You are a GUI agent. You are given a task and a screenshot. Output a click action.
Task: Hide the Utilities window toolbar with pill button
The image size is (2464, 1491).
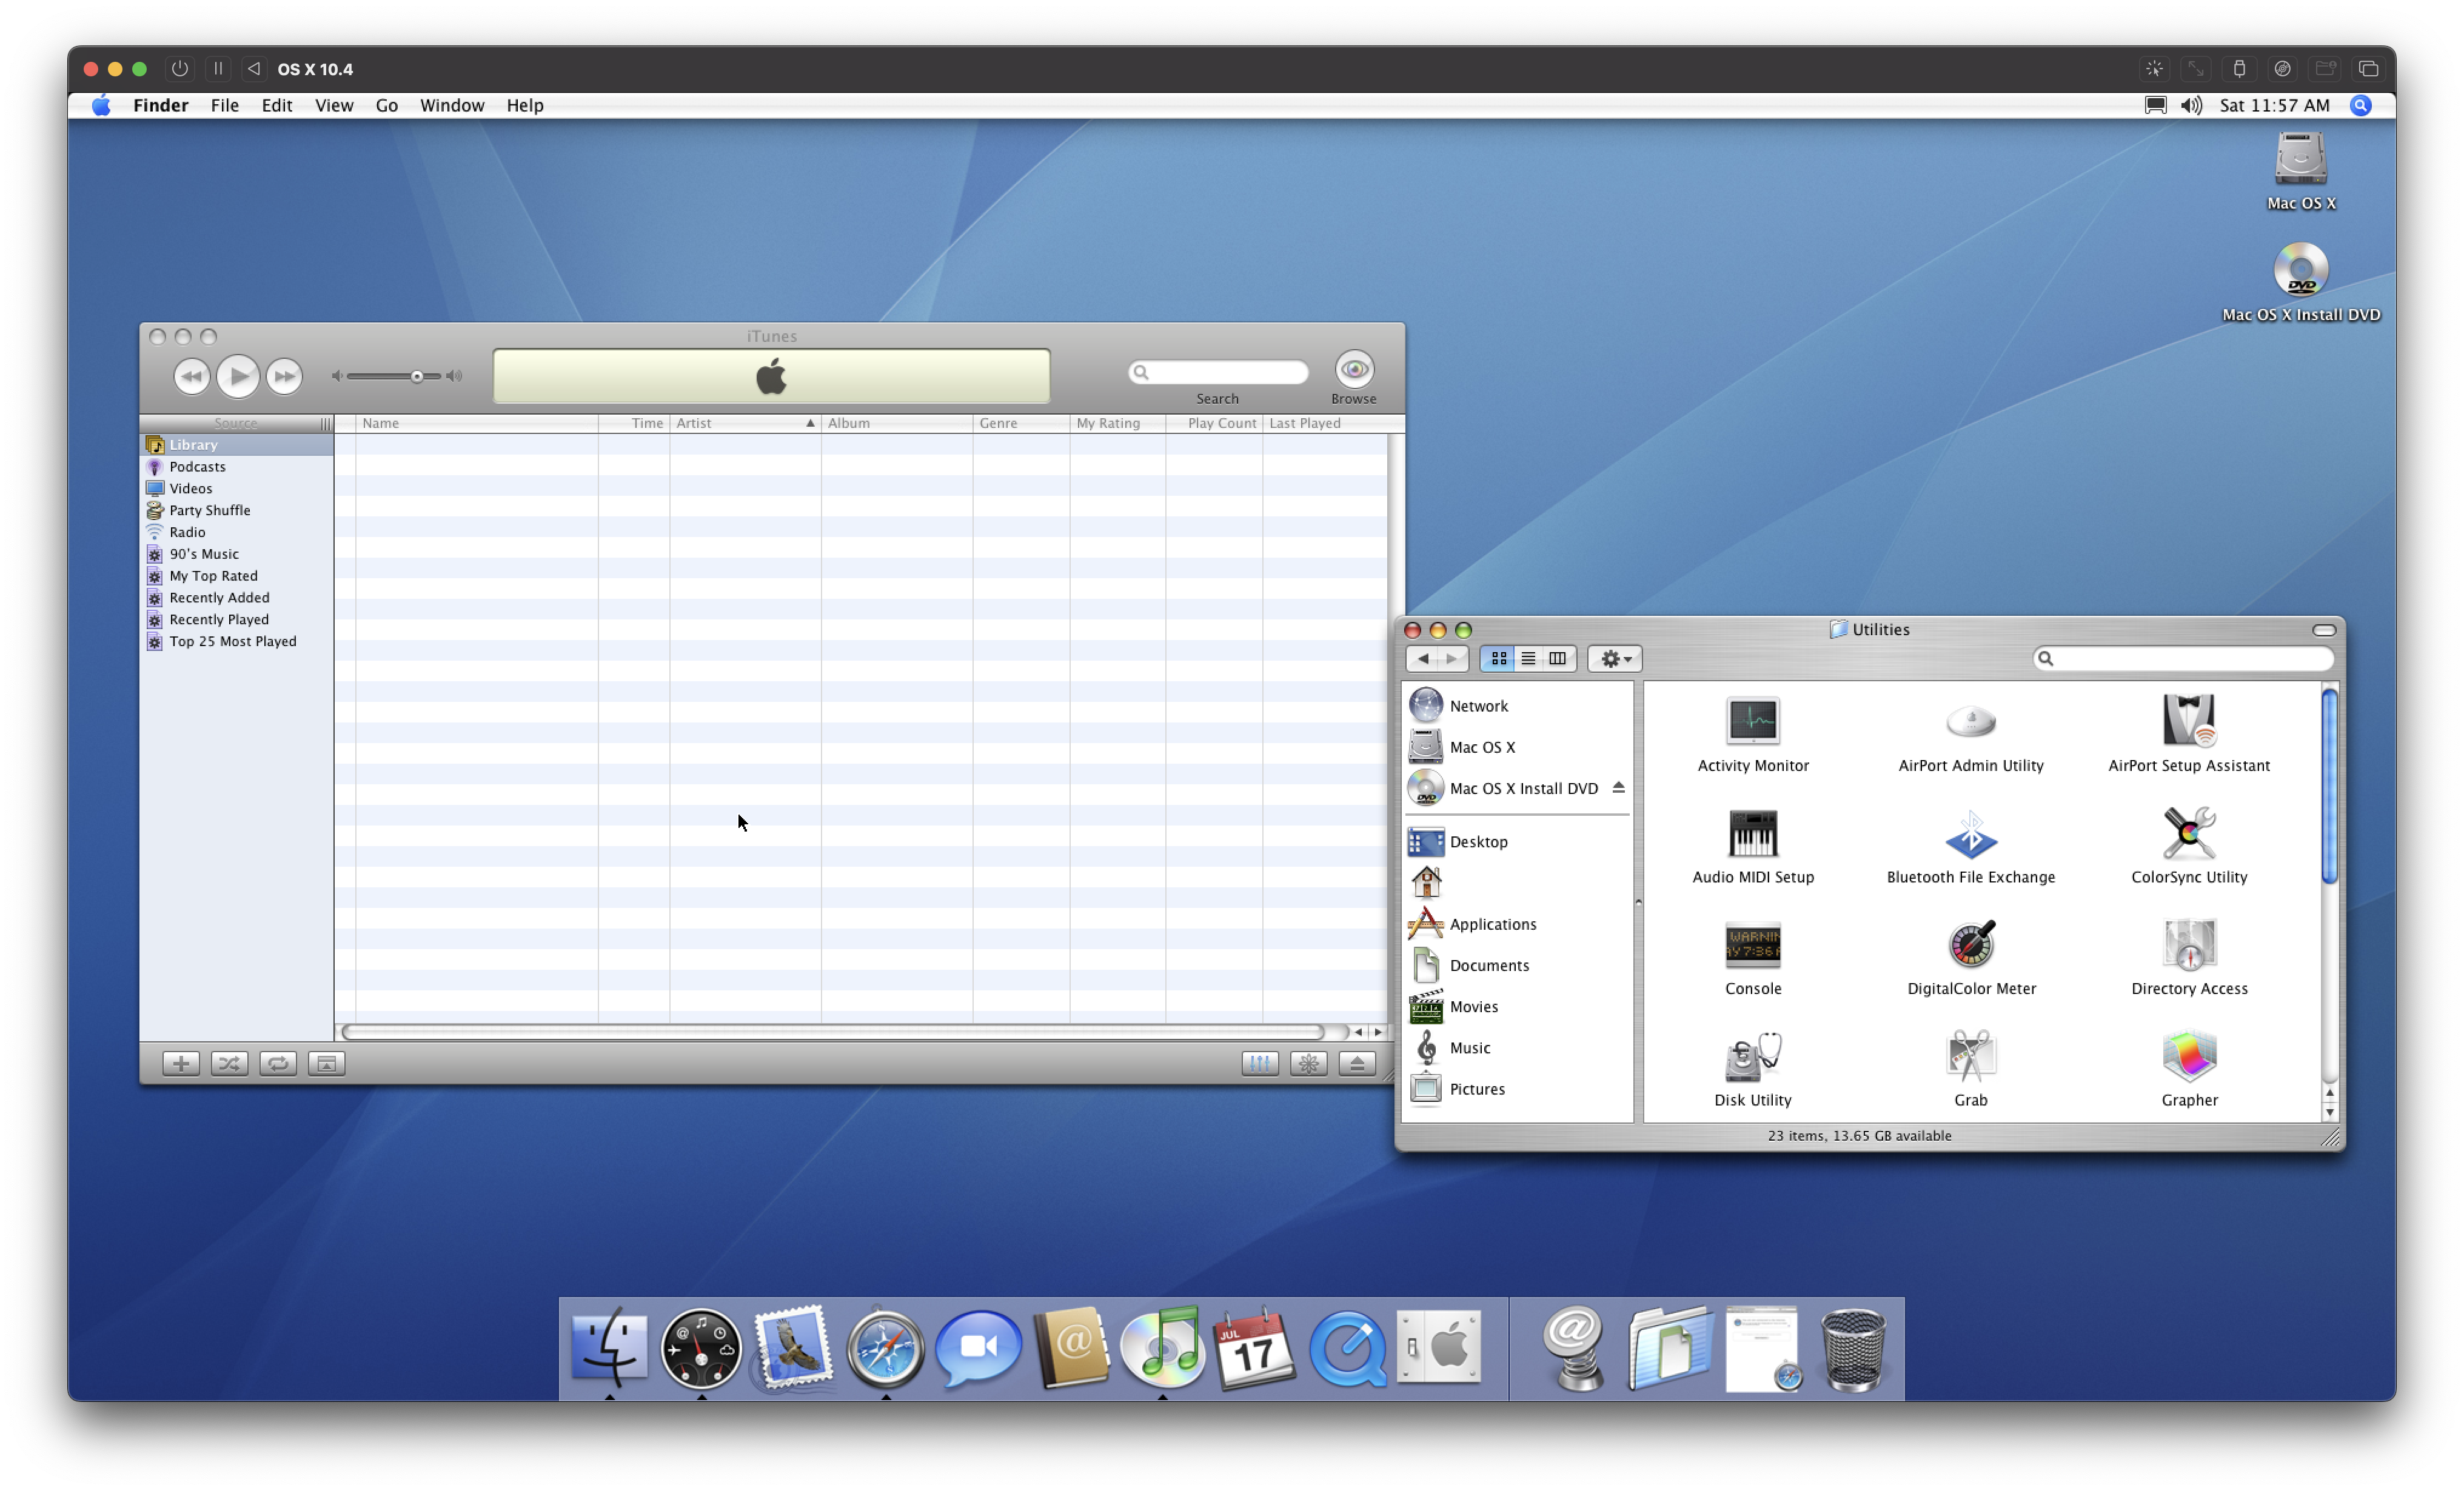2323,630
